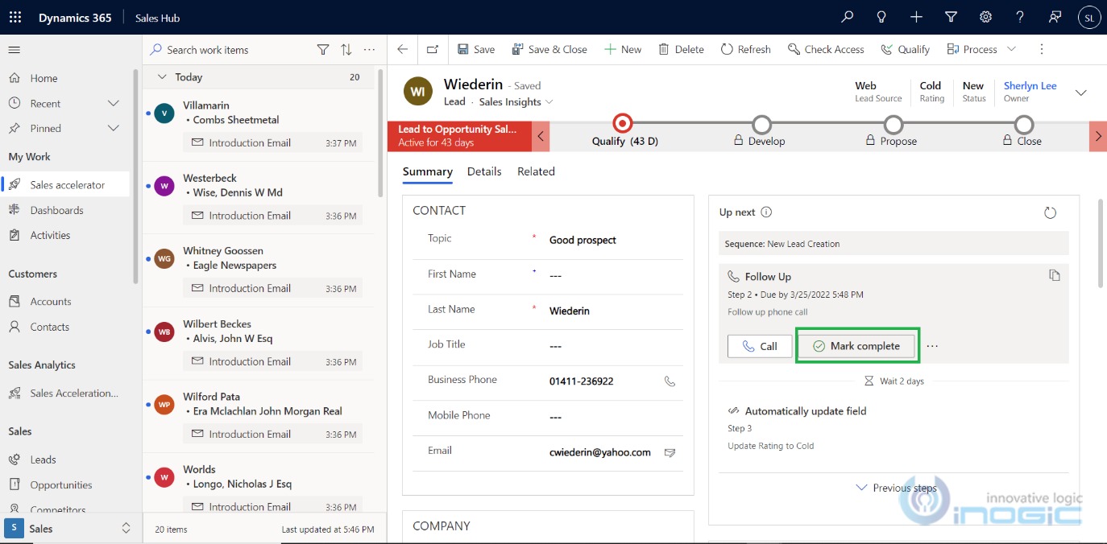Click the Save button
1107x544 pixels.
click(x=476, y=49)
